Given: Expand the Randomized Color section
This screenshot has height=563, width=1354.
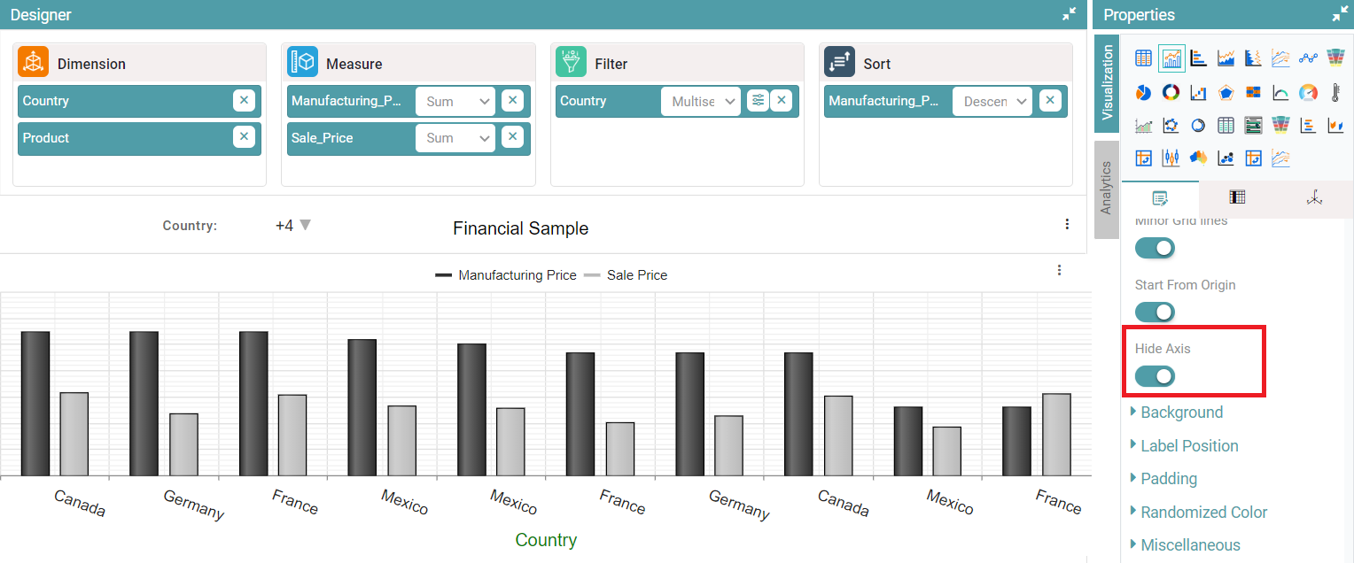Looking at the screenshot, I should coord(1203,513).
